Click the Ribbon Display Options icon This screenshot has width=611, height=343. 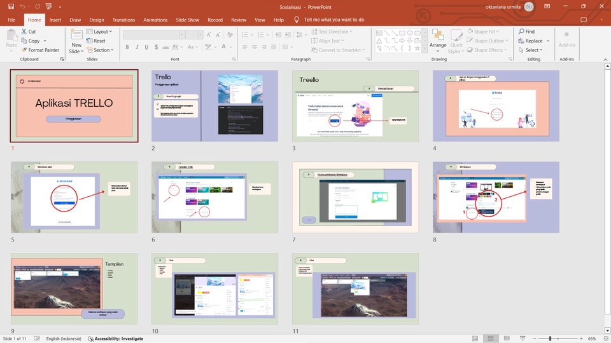click(547, 6)
